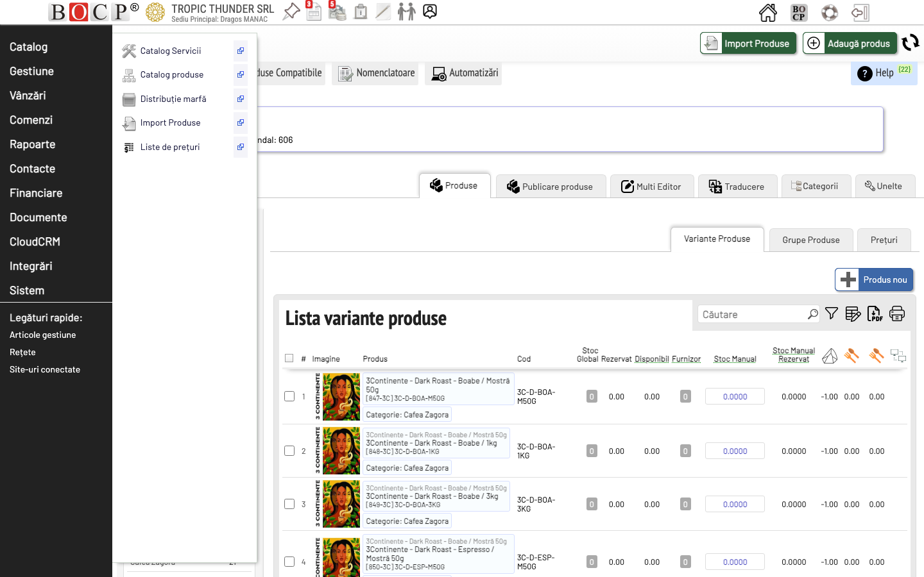Open the PDF export icon
Viewport: 924px width, 577px height.
tap(875, 314)
